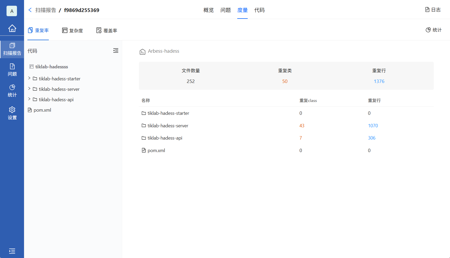Select the 度量 tab

(242, 10)
